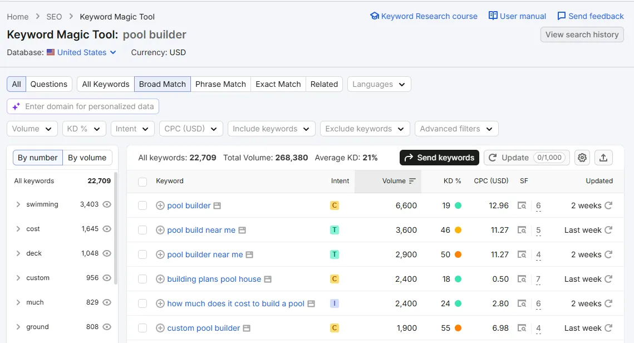634x343 pixels.
Task: Click the Update button
Action: (x=527, y=158)
